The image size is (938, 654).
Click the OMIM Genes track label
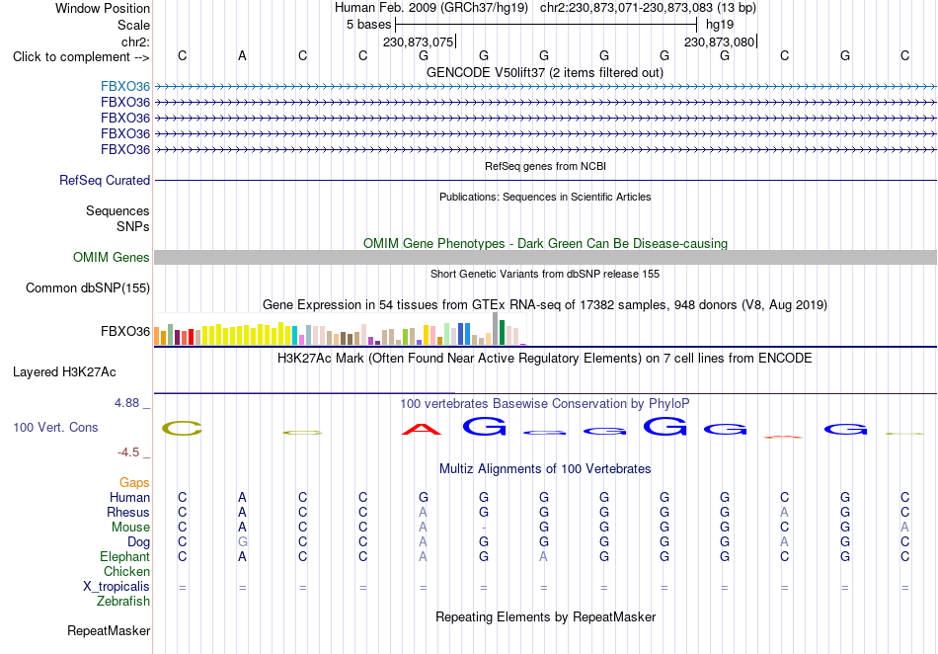[x=112, y=257]
